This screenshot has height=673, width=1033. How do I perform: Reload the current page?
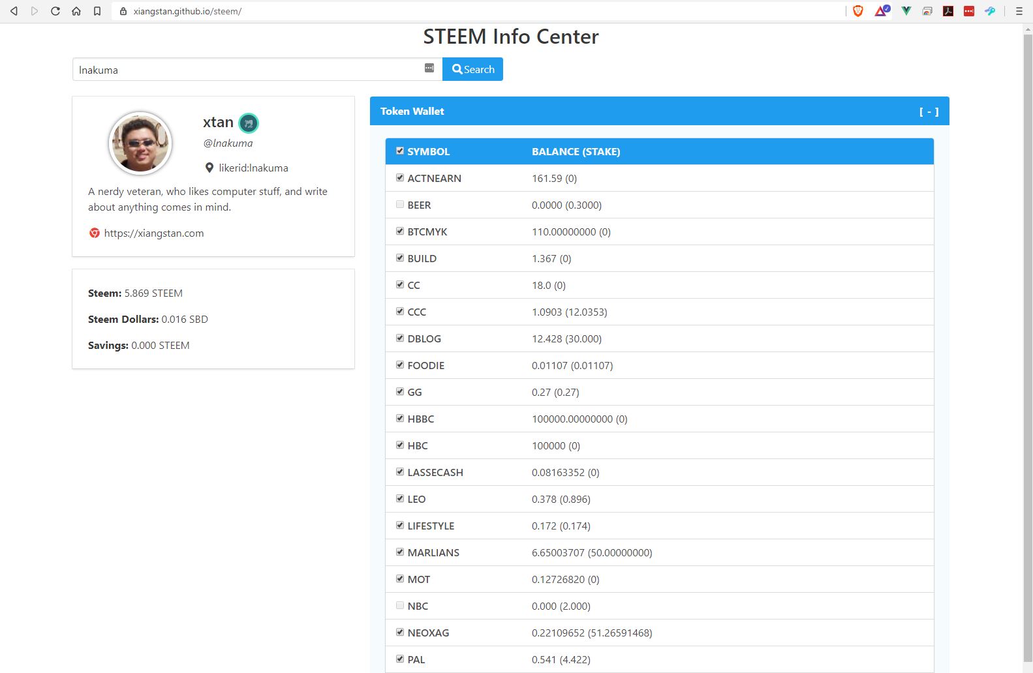tap(55, 11)
